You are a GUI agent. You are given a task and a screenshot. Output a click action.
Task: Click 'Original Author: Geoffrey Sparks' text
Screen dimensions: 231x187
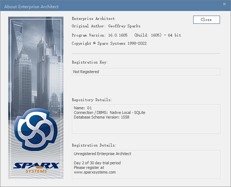click(106, 26)
